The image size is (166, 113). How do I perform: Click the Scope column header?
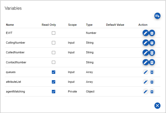tap(72, 25)
